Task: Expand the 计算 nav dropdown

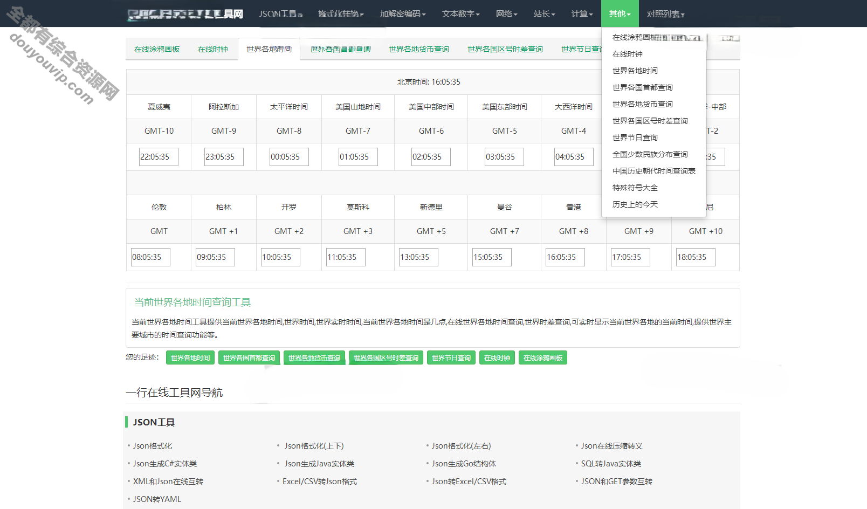Action: (582, 14)
